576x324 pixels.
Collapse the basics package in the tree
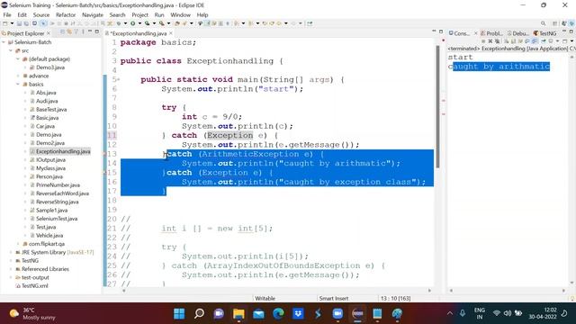(18, 84)
